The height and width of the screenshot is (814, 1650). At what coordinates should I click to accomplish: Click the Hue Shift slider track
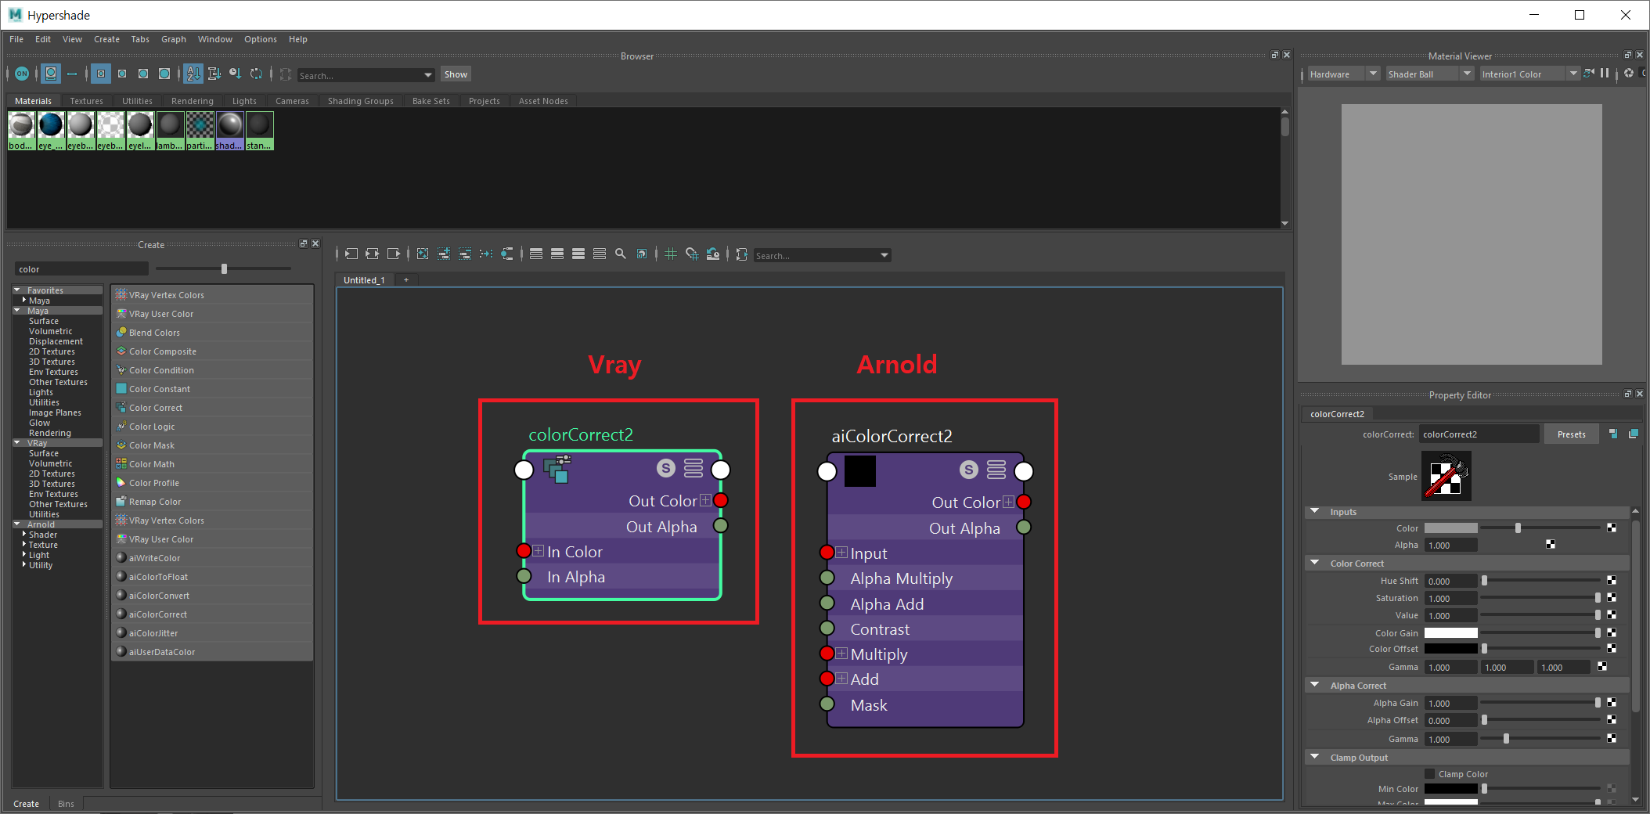pos(1541,581)
